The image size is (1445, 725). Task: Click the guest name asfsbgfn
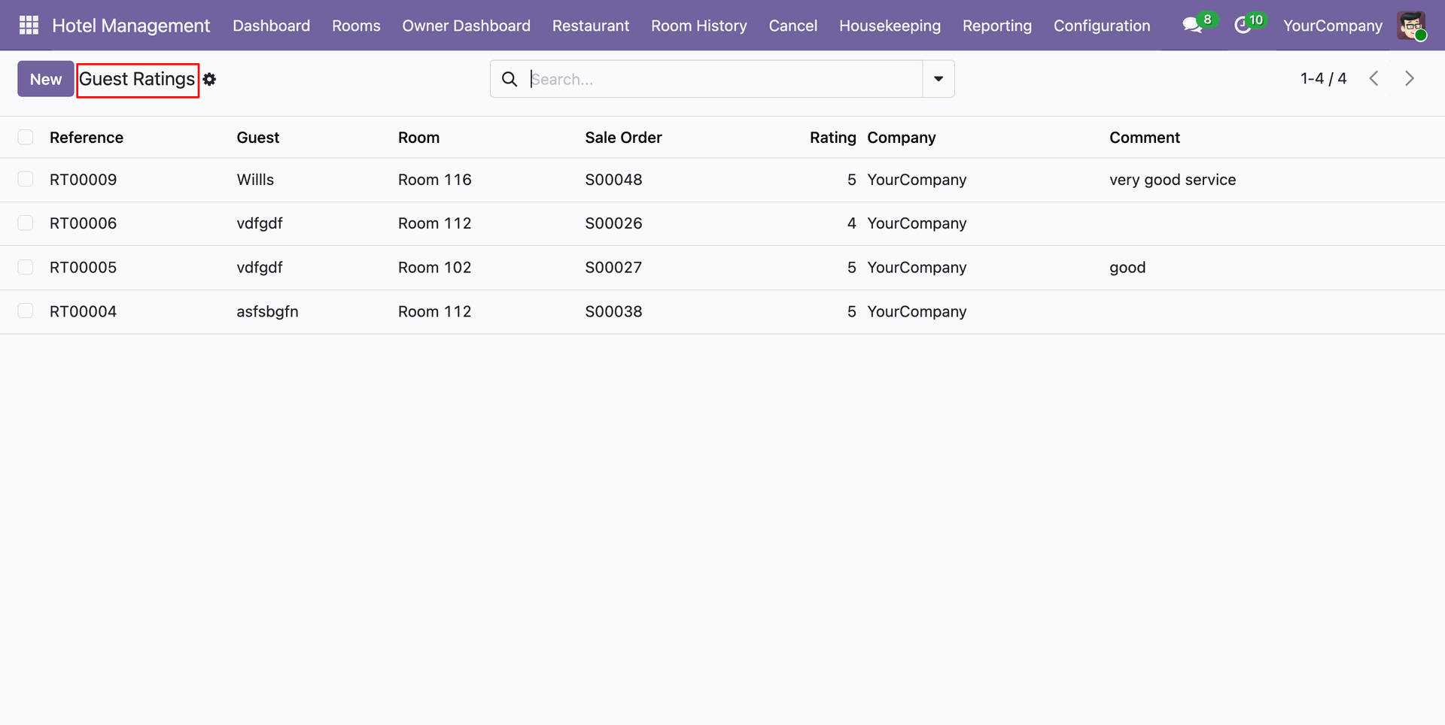267,311
